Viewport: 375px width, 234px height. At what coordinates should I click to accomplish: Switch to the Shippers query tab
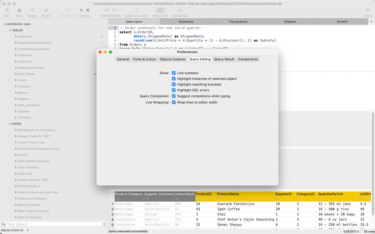tap(290, 22)
